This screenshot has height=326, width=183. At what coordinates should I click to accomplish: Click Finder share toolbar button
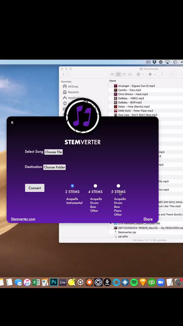point(162,74)
